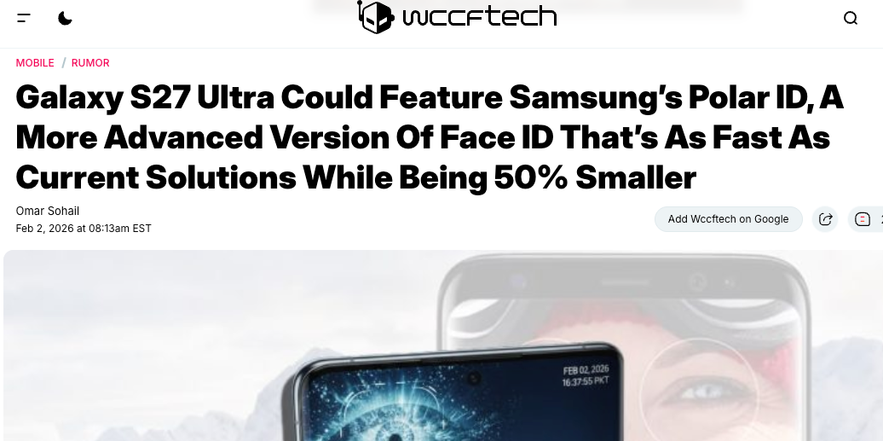Open the search magnifier icon
883x441 pixels.
[x=851, y=18]
